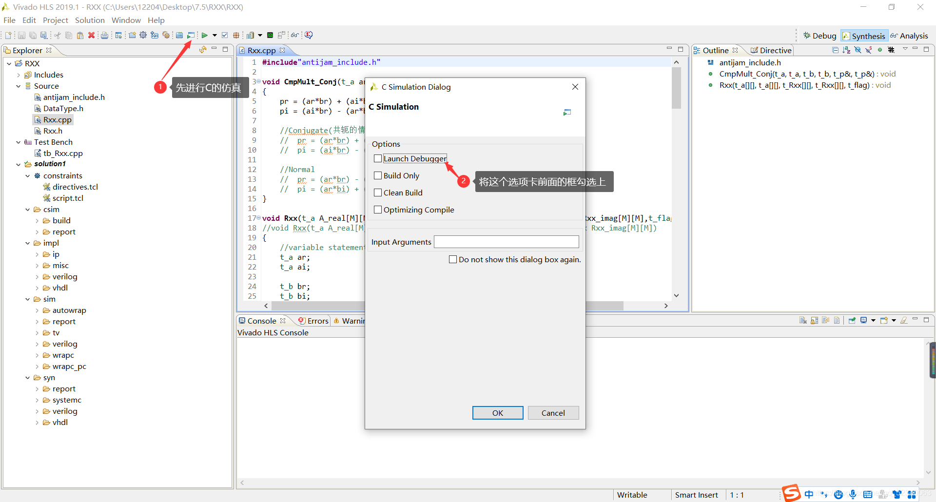Open the Outline panel view menu triangle
The height and width of the screenshot is (502, 936).
tap(905, 49)
